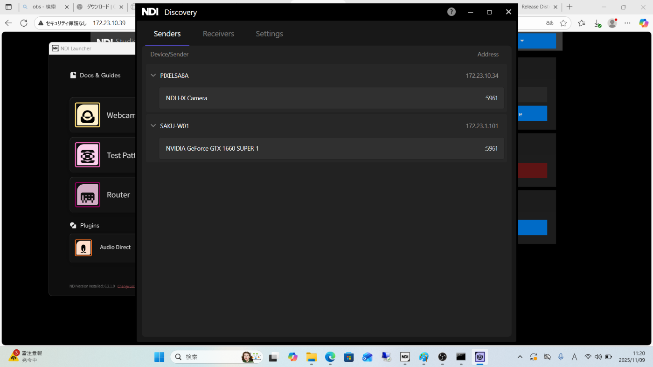653x367 pixels.
Task: Open a new browser tab
Action: point(569,7)
